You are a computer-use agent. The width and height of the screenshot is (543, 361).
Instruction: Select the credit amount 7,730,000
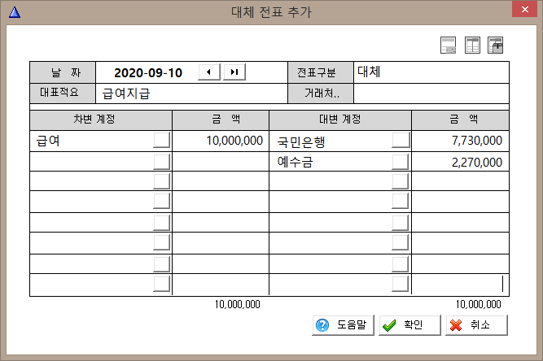coord(460,141)
